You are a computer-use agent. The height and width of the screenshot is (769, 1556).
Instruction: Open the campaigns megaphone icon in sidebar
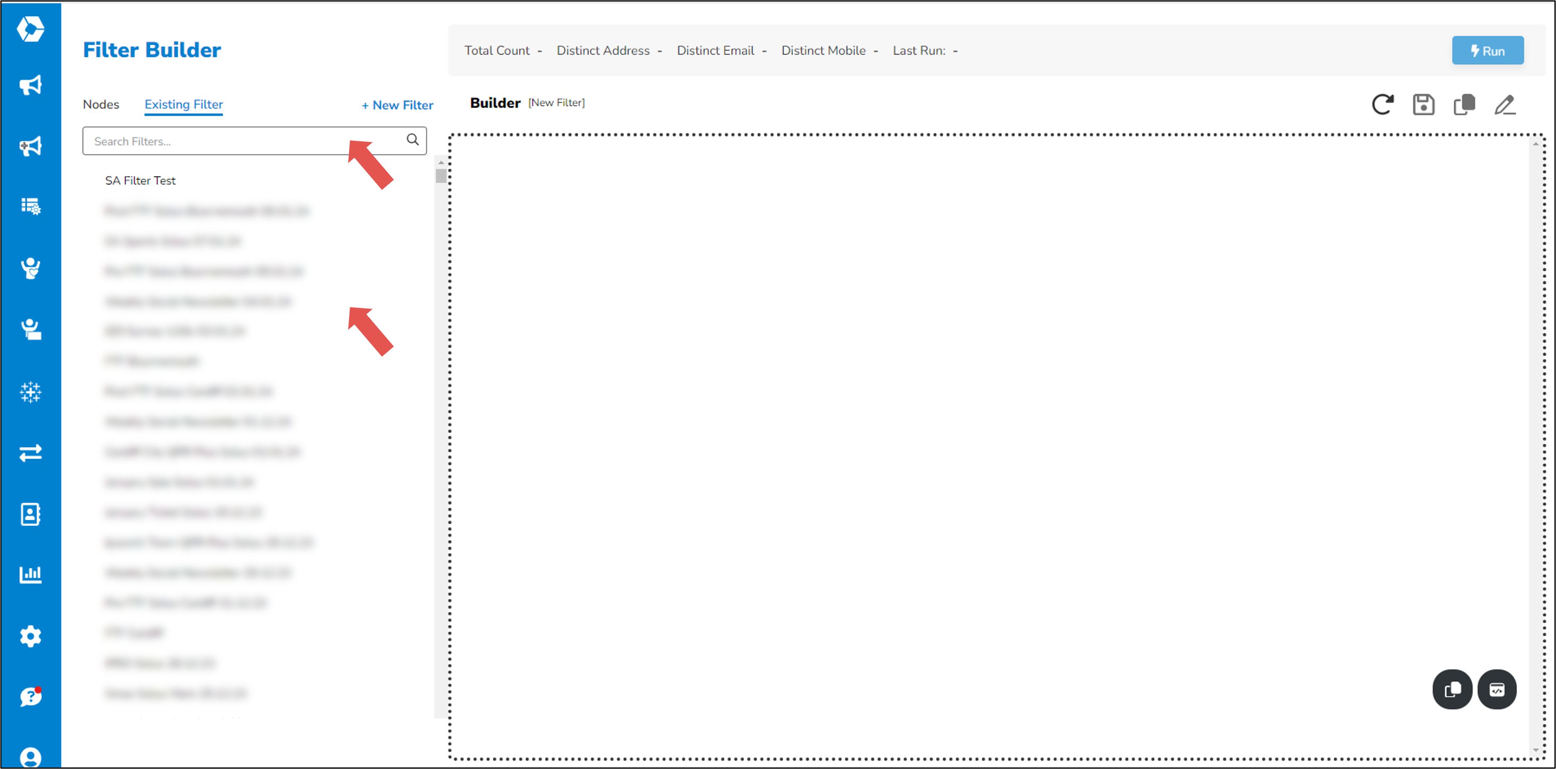31,85
